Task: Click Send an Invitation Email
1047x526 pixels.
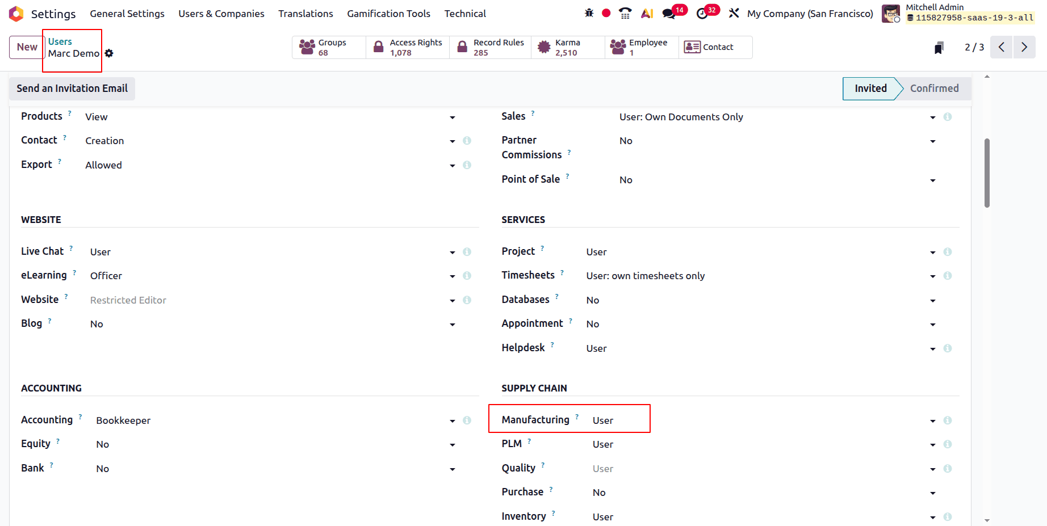Action: [72, 89]
